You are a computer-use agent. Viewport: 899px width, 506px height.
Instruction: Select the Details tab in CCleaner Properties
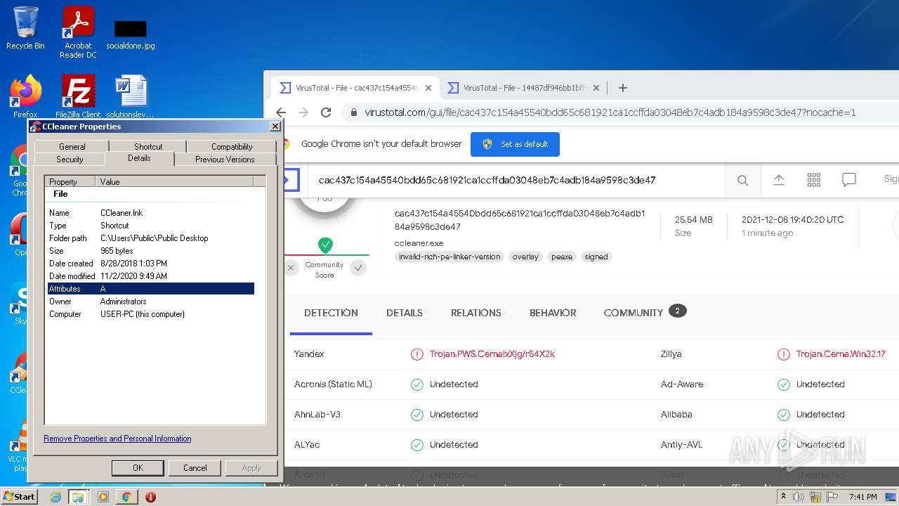pyautogui.click(x=139, y=158)
